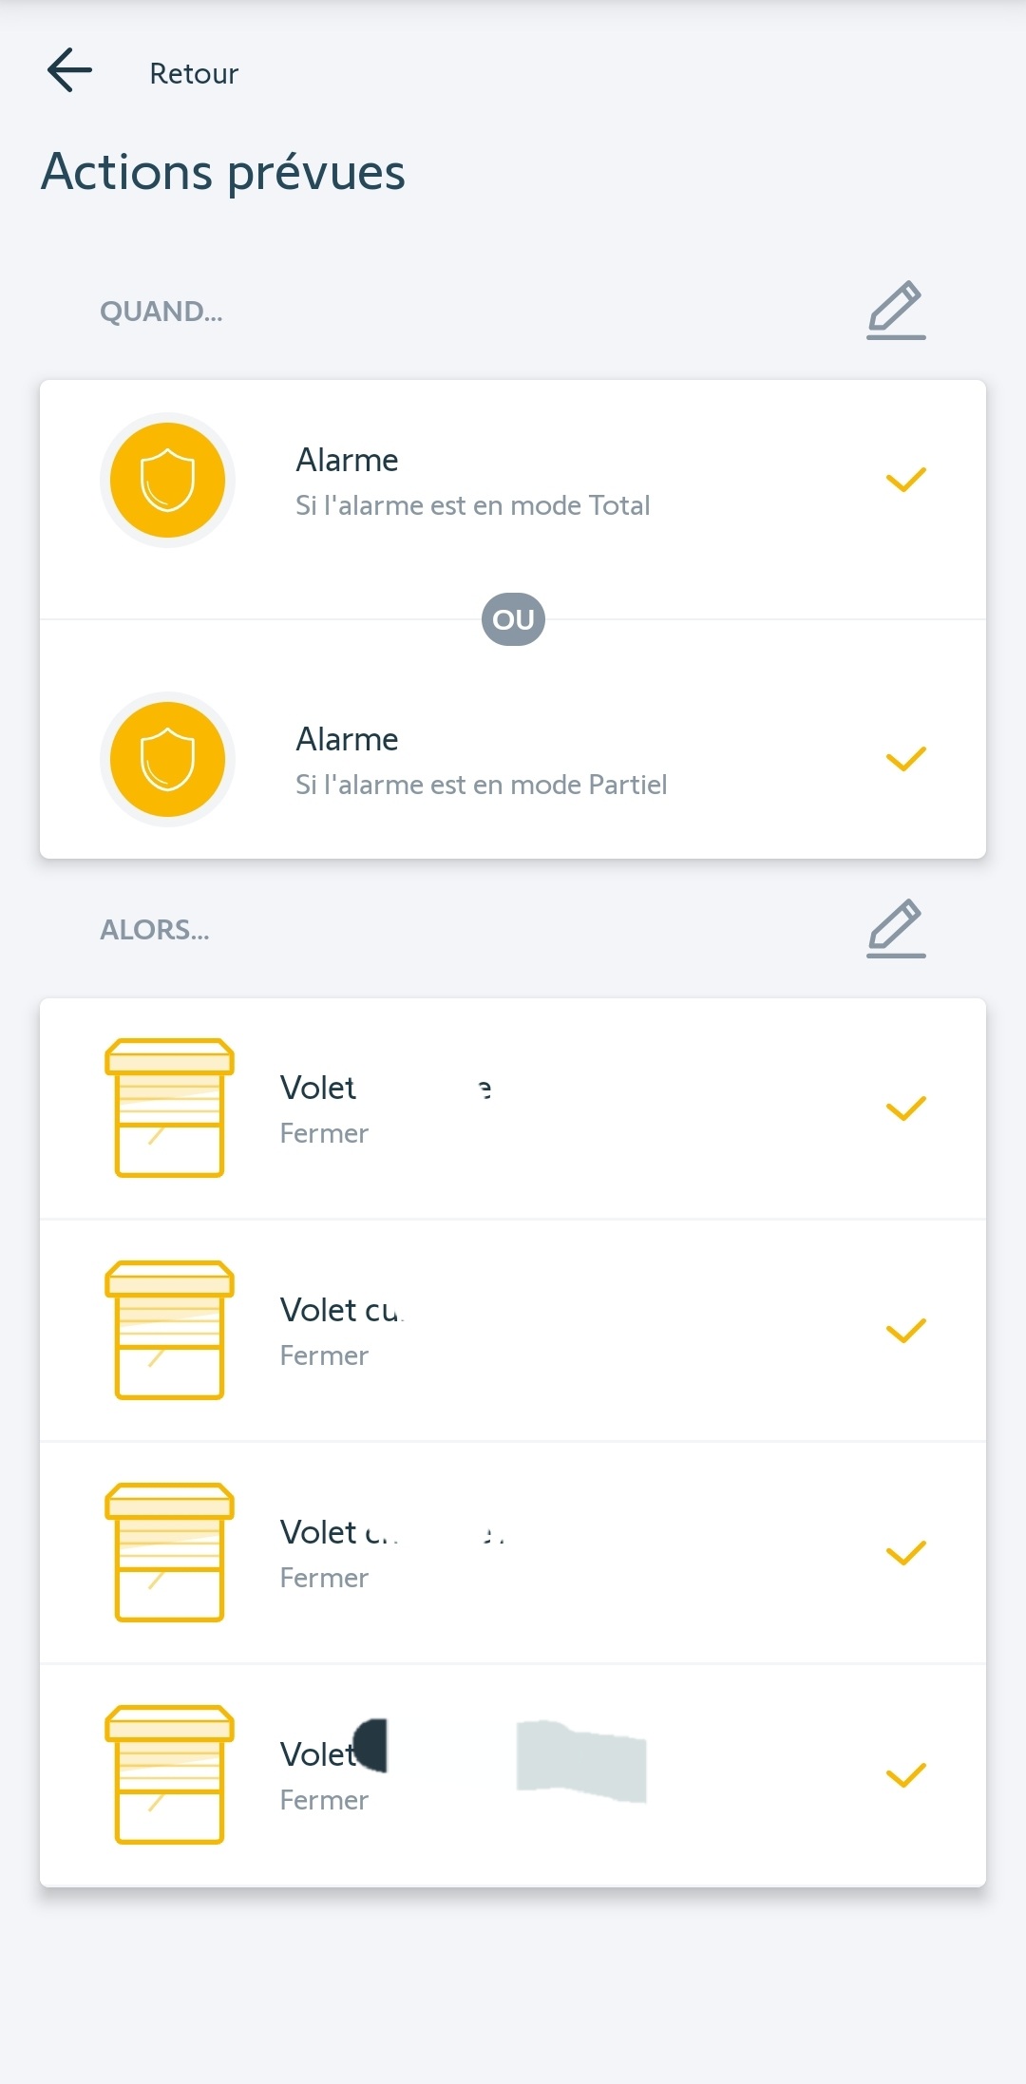
Task: Tap shield icon for Partiel mode alarm
Action: click(167, 759)
